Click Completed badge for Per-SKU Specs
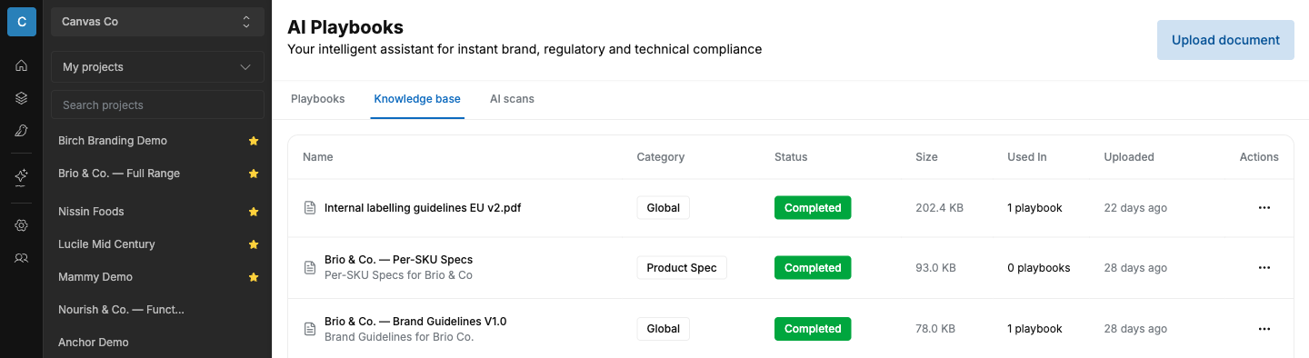The height and width of the screenshot is (358, 1309). [x=813, y=268]
